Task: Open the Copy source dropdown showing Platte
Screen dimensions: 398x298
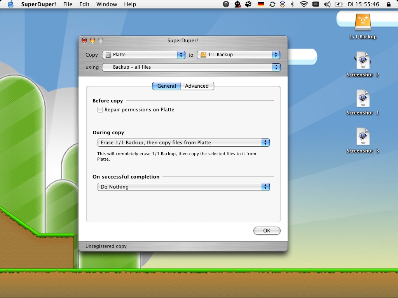Action: click(x=144, y=55)
